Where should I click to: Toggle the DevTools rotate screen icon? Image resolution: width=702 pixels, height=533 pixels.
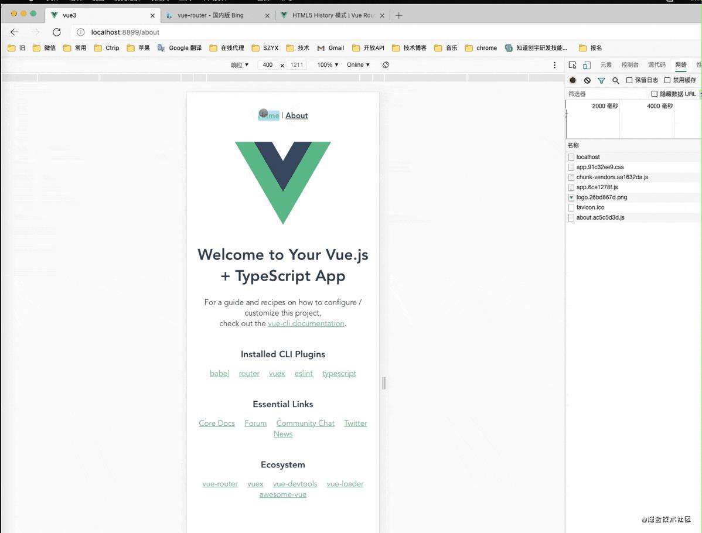[386, 65]
